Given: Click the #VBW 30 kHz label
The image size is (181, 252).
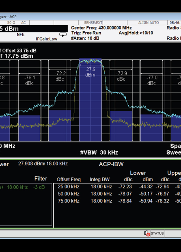Looking at the screenshot, I should pyautogui.click(x=99, y=152).
